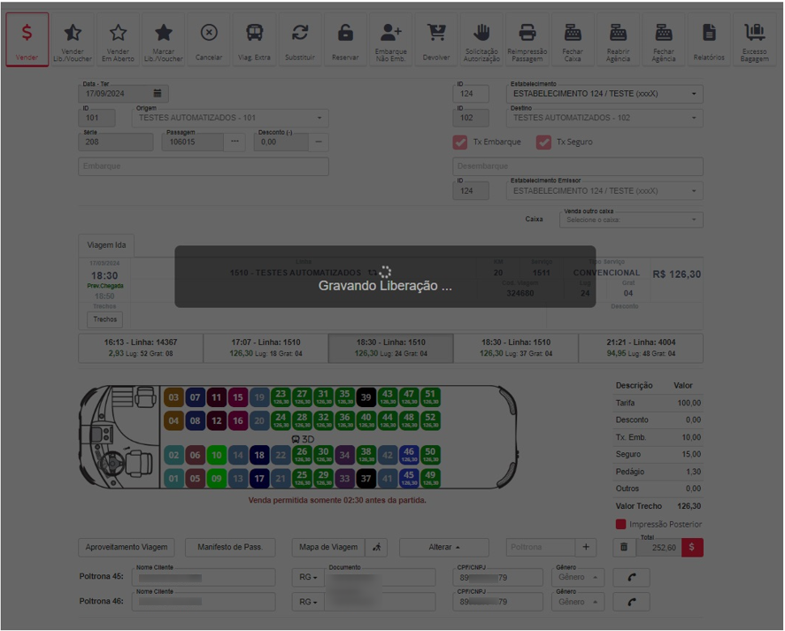The width and height of the screenshot is (785, 631).
Task: Click the 3D bus view link
Action: point(303,439)
